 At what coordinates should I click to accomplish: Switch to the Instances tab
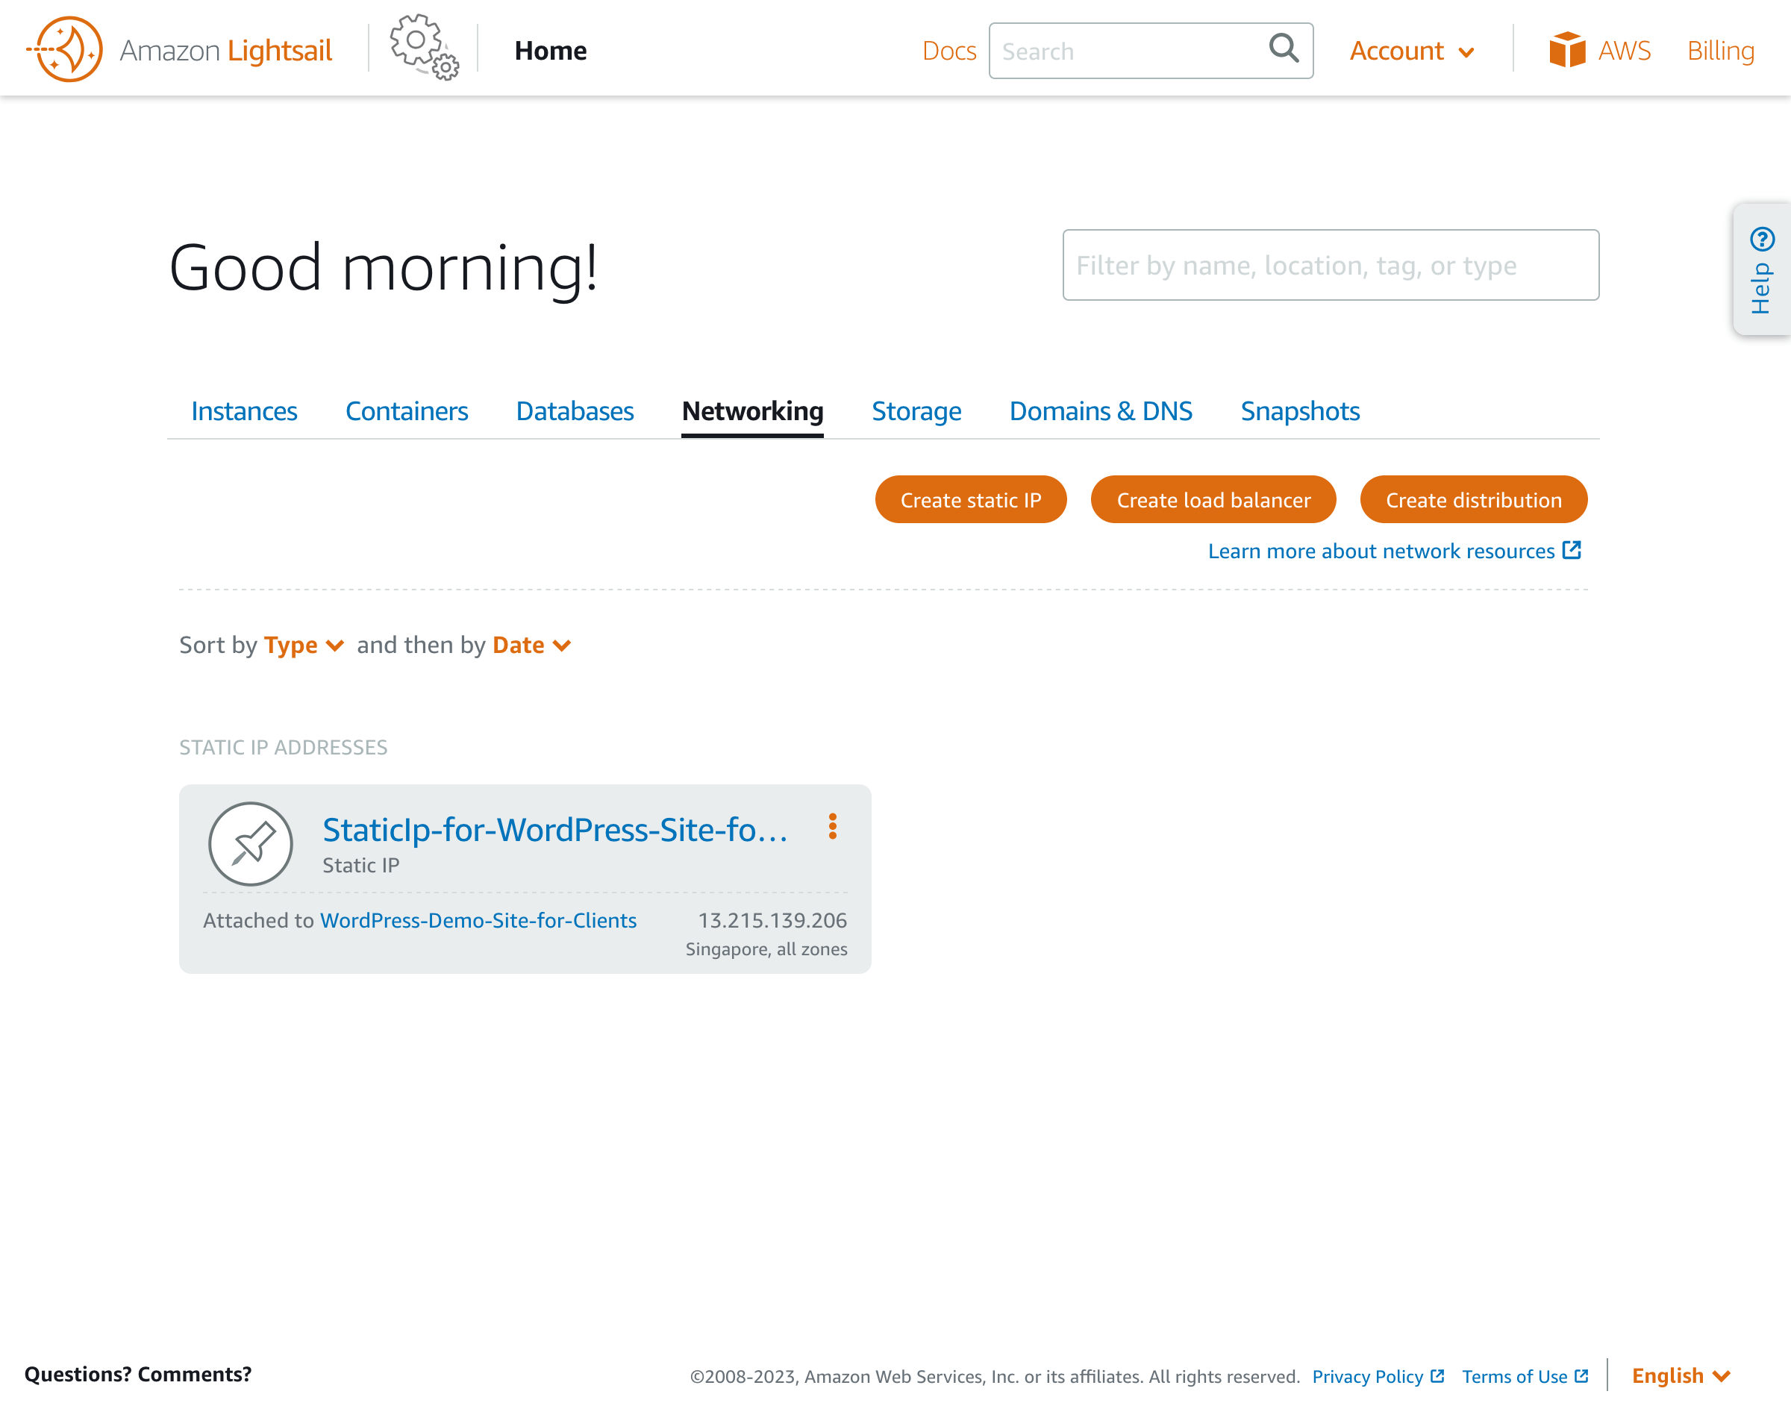pyautogui.click(x=244, y=410)
